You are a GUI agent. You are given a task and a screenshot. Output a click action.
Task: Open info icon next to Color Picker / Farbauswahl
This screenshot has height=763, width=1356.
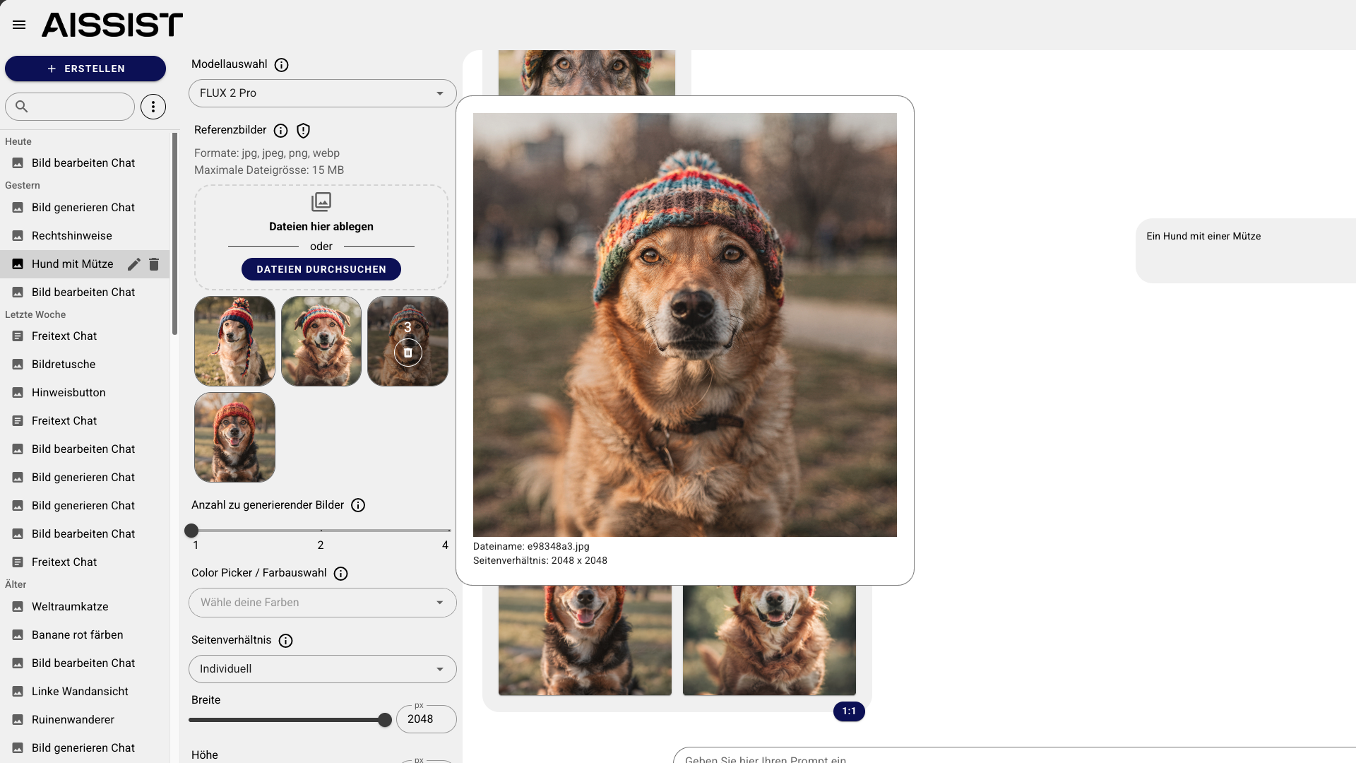click(x=341, y=574)
